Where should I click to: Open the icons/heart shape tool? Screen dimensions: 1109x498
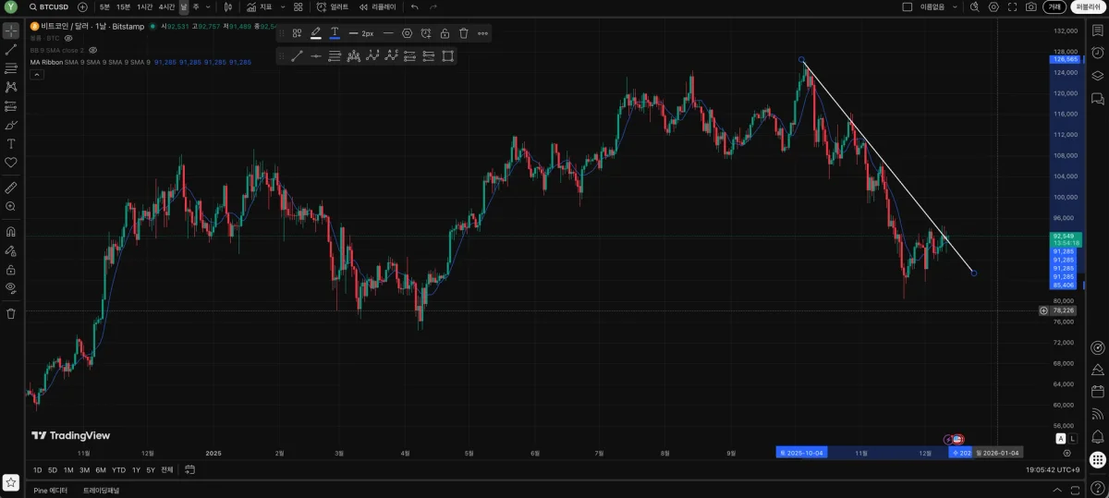coord(11,163)
